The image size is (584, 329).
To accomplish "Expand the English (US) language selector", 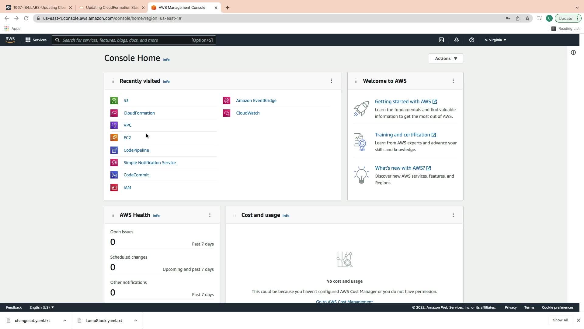I will [42, 307].
